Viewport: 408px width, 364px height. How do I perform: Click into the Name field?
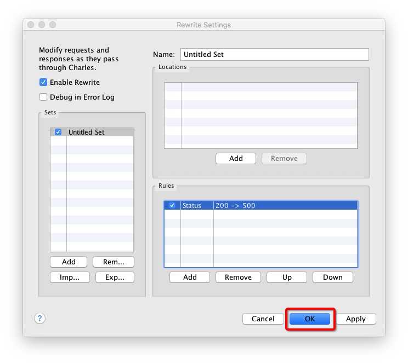tap(275, 54)
